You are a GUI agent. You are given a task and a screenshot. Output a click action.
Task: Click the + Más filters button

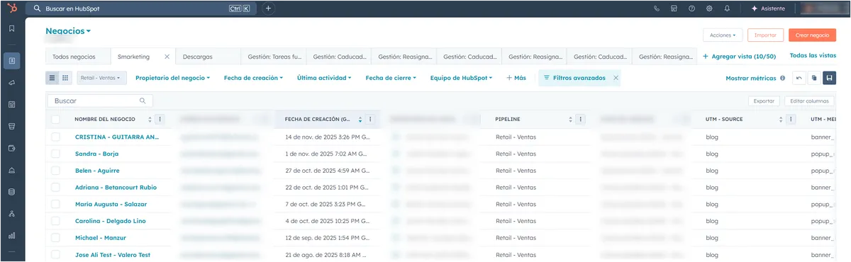coord(516,78)
